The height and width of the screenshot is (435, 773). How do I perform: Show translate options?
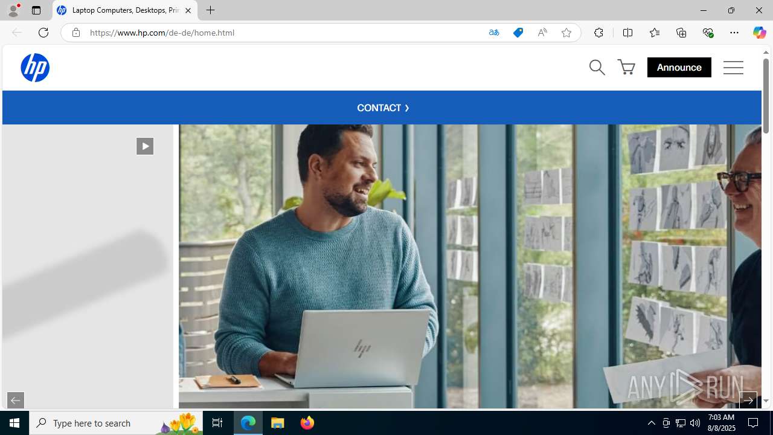tap(494, 33)
